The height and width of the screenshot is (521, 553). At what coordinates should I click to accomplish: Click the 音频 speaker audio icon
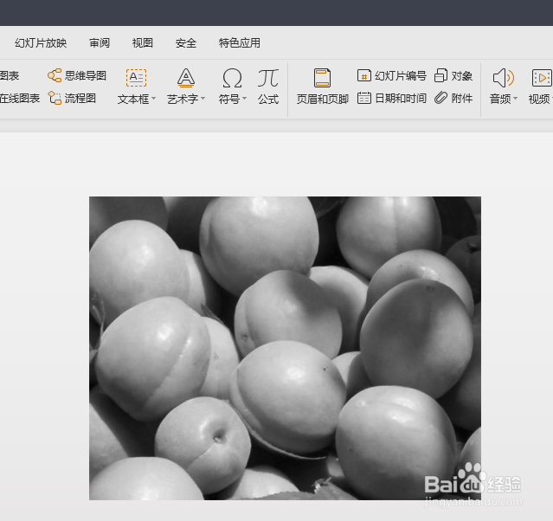tap(504, 78)
